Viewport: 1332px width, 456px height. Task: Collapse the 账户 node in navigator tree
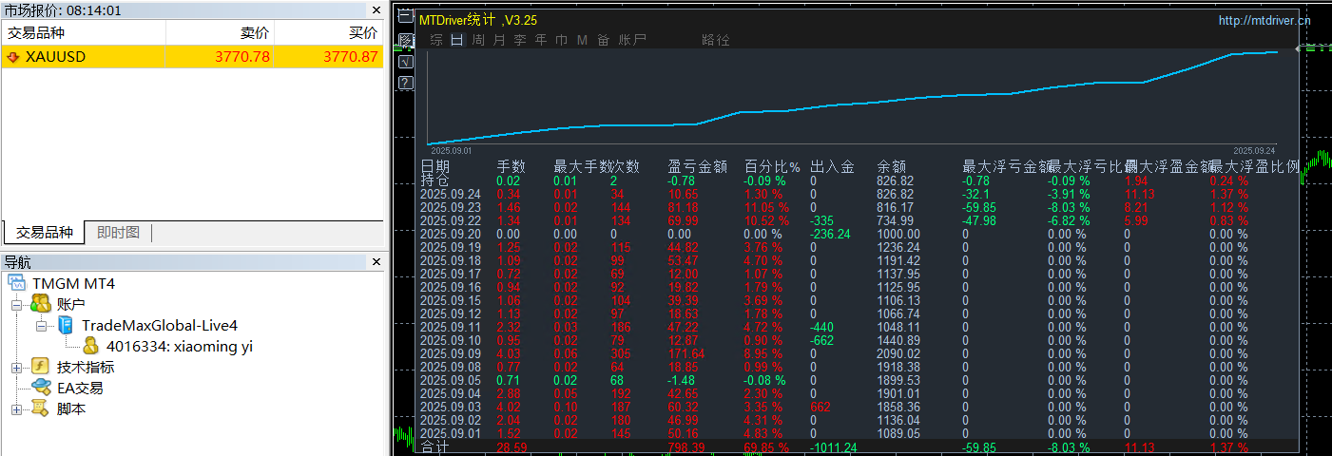16,305
